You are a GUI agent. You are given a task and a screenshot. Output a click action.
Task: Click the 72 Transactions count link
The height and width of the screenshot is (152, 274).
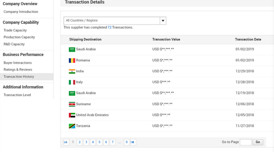pos(110,27)
